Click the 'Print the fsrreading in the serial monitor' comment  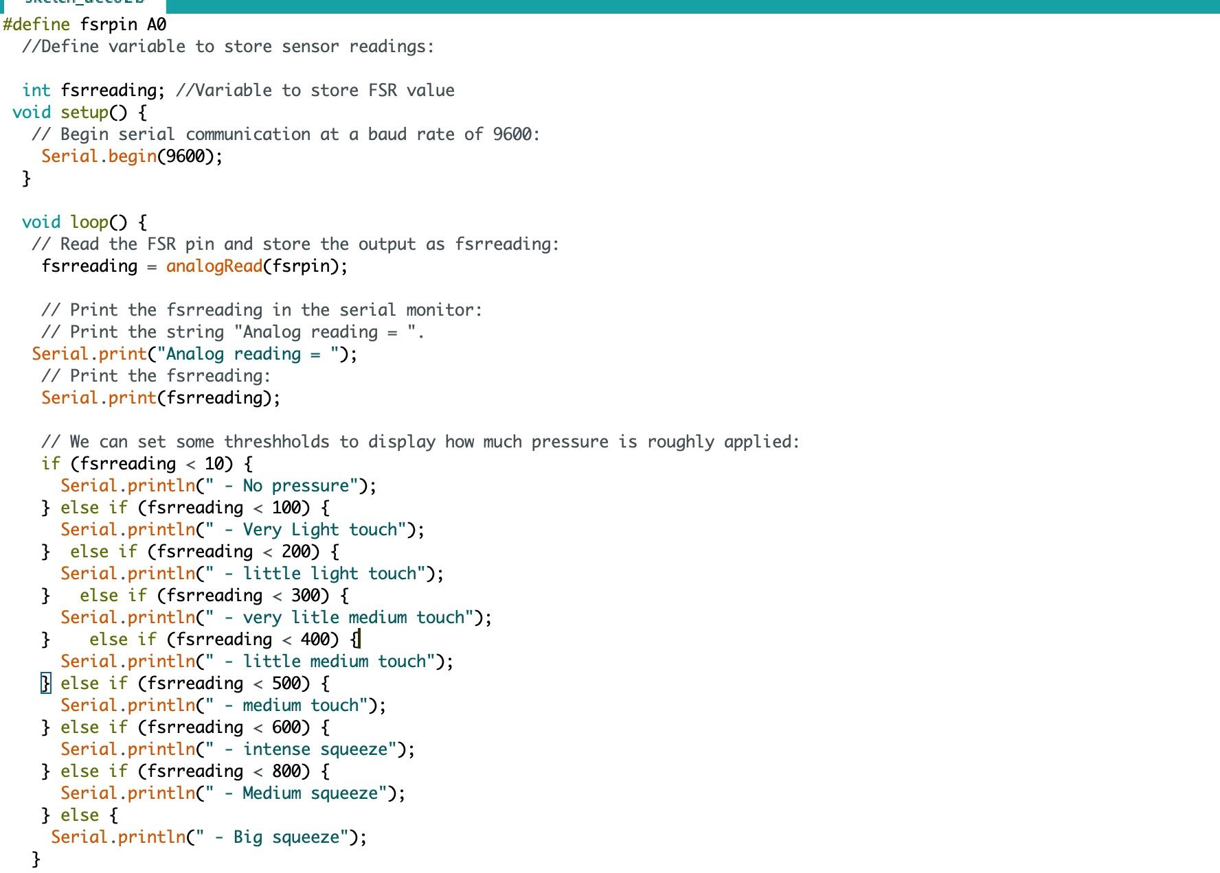click(x=262, y=310)
